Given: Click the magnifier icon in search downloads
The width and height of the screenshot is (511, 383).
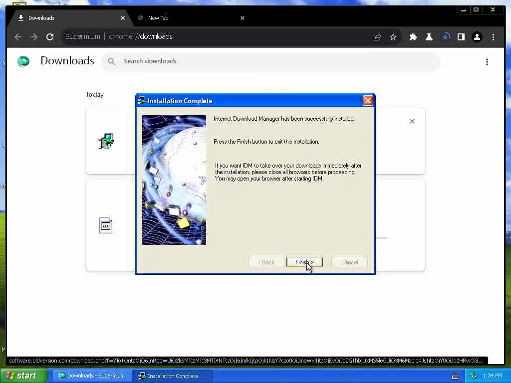Looking at the screenshot, I should [x=111, y=61].
